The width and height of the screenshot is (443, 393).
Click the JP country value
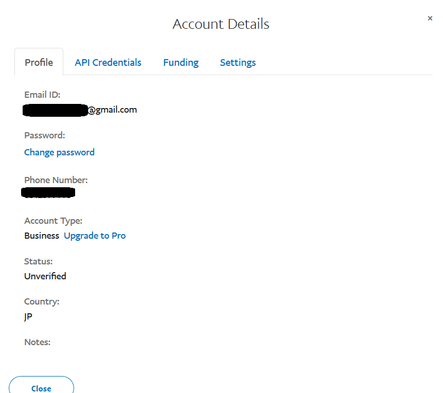click(28, 317)
